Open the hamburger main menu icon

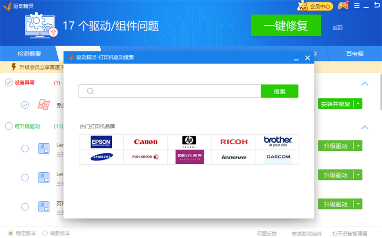(357, 6)
